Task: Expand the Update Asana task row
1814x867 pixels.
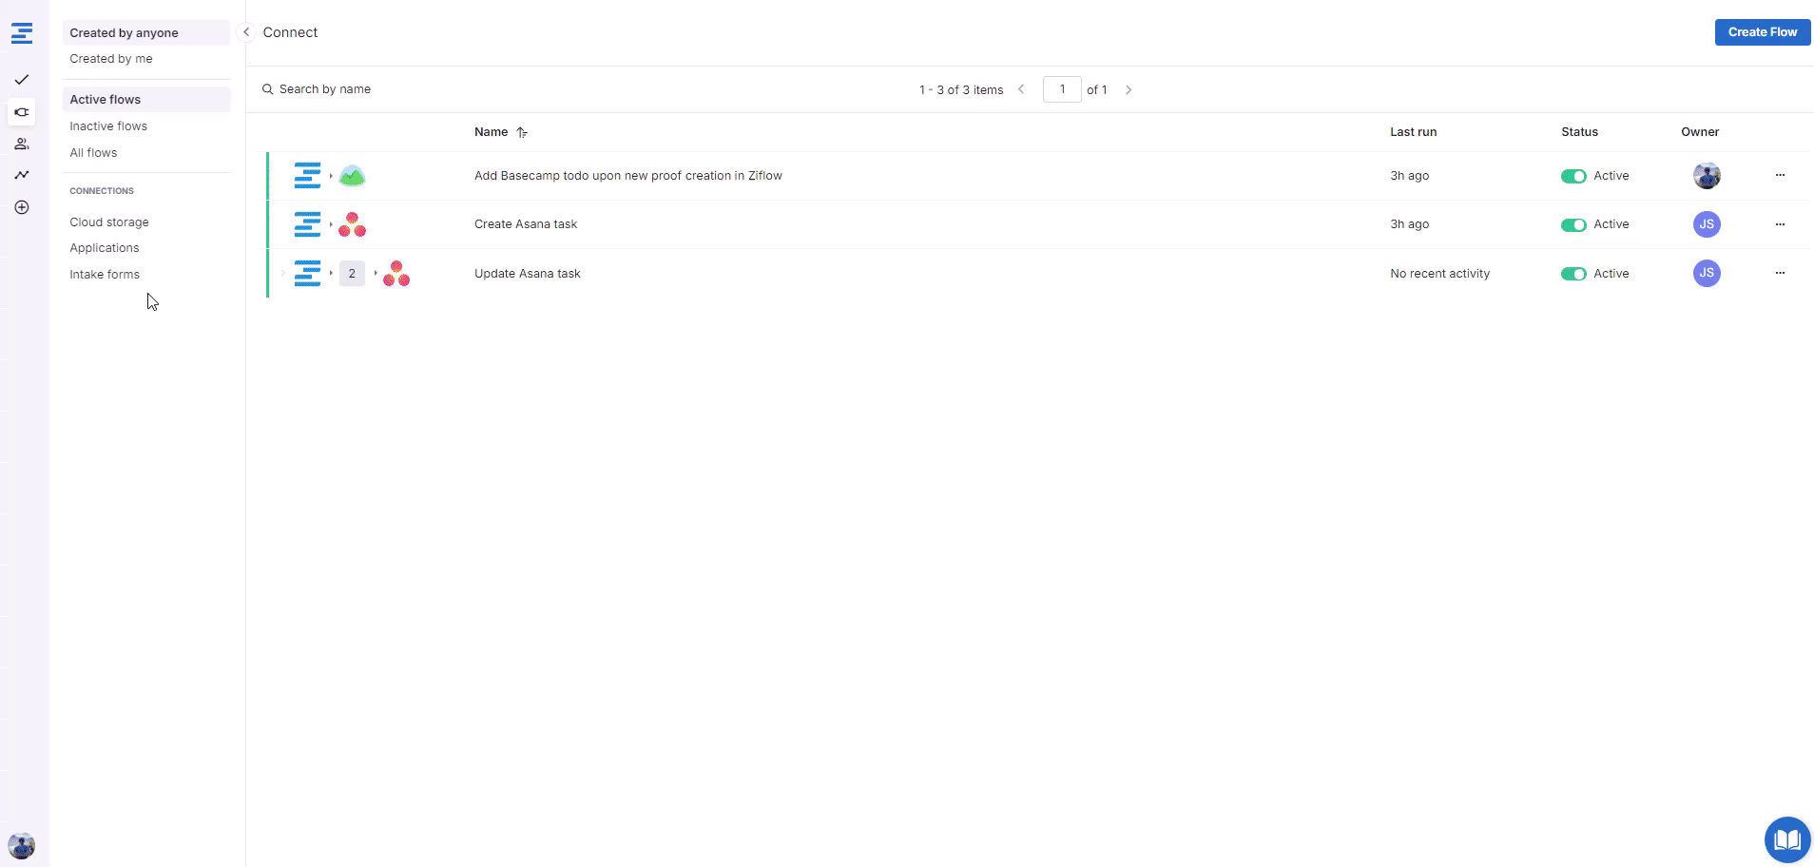Action: (x=282, y=274)
